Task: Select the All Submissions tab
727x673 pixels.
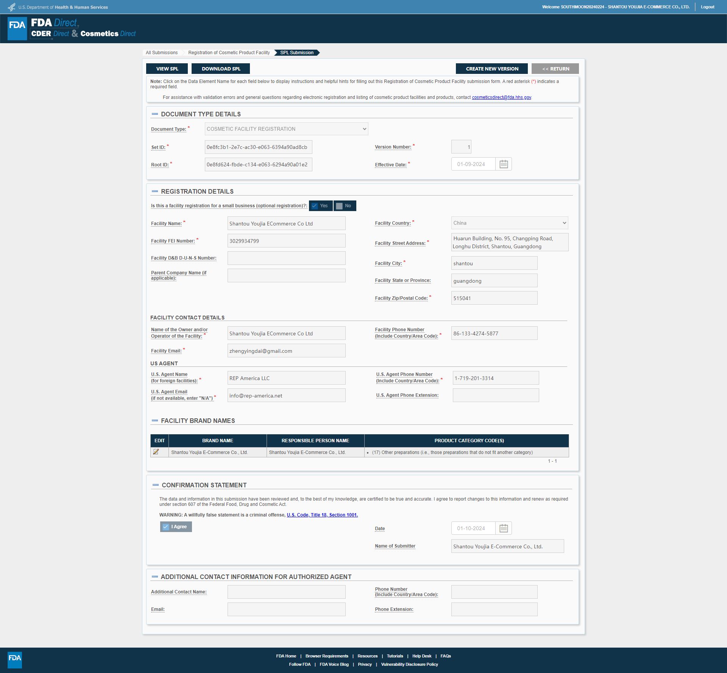Action: coord(161,53)
